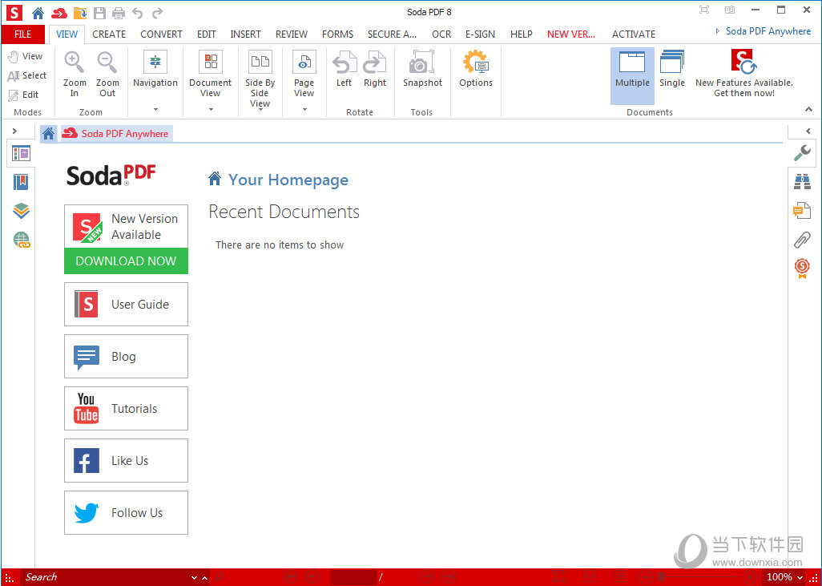822x586 pixels.
Task: Click the Home icon in quick access toolbar
Action: click(38, 13)
